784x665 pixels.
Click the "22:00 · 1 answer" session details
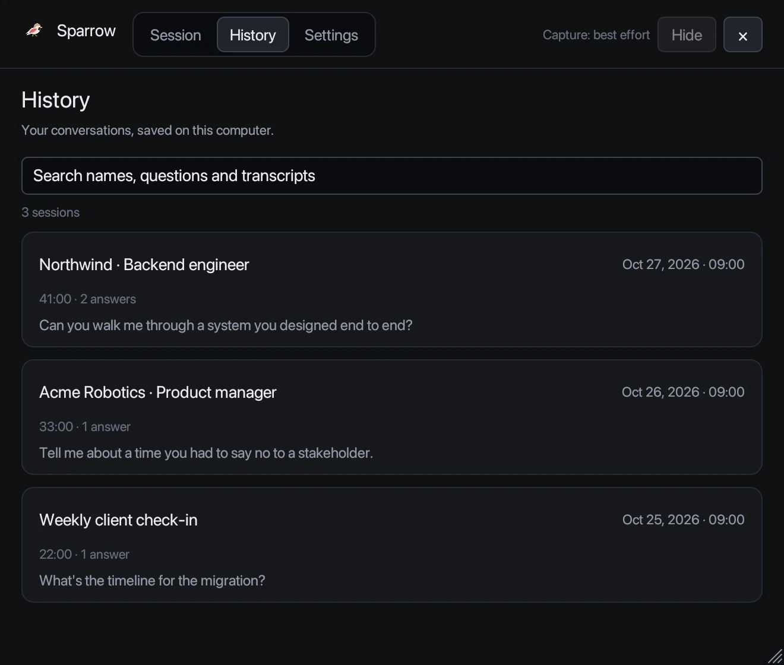(84, 555)
